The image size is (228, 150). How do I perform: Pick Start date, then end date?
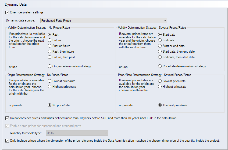pos(160,52)
